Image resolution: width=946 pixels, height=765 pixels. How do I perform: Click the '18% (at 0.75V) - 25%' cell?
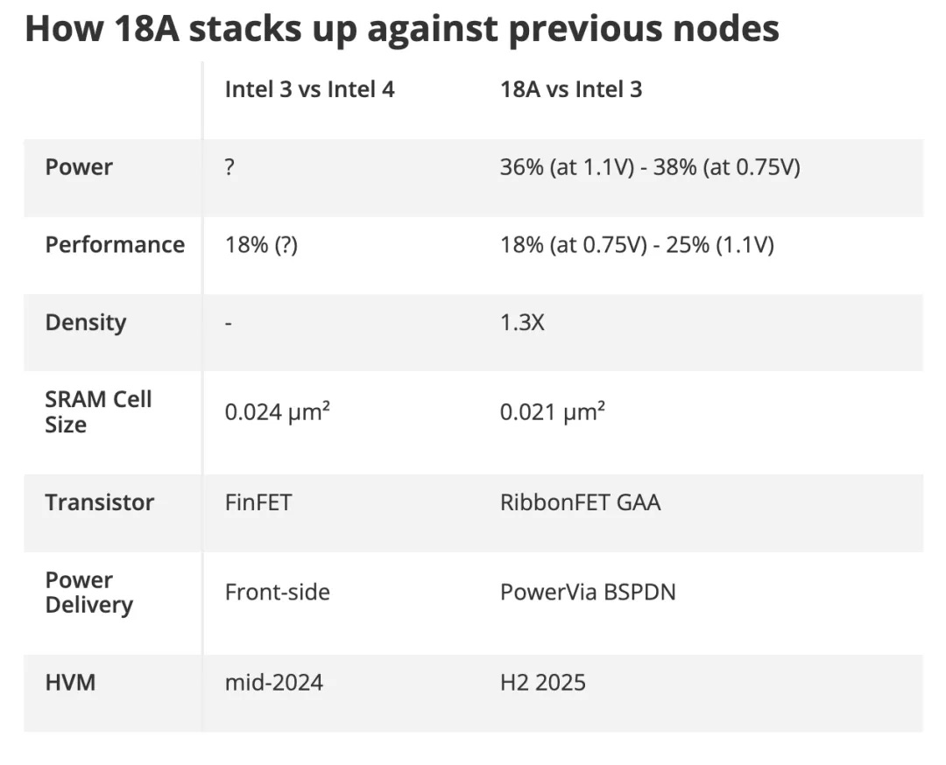coord(637,245)
